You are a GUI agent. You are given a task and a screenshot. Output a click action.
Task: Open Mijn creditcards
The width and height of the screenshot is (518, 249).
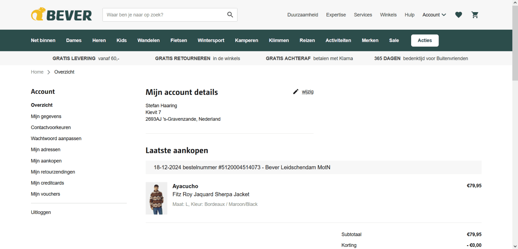point(48,183)
